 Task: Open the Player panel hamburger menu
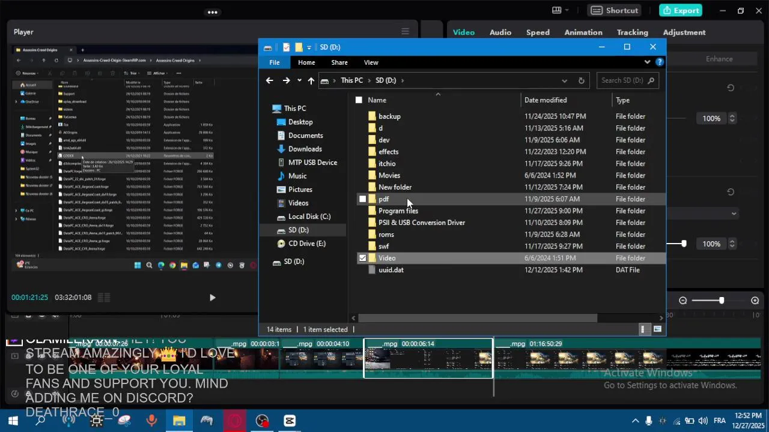pos(405,32)
